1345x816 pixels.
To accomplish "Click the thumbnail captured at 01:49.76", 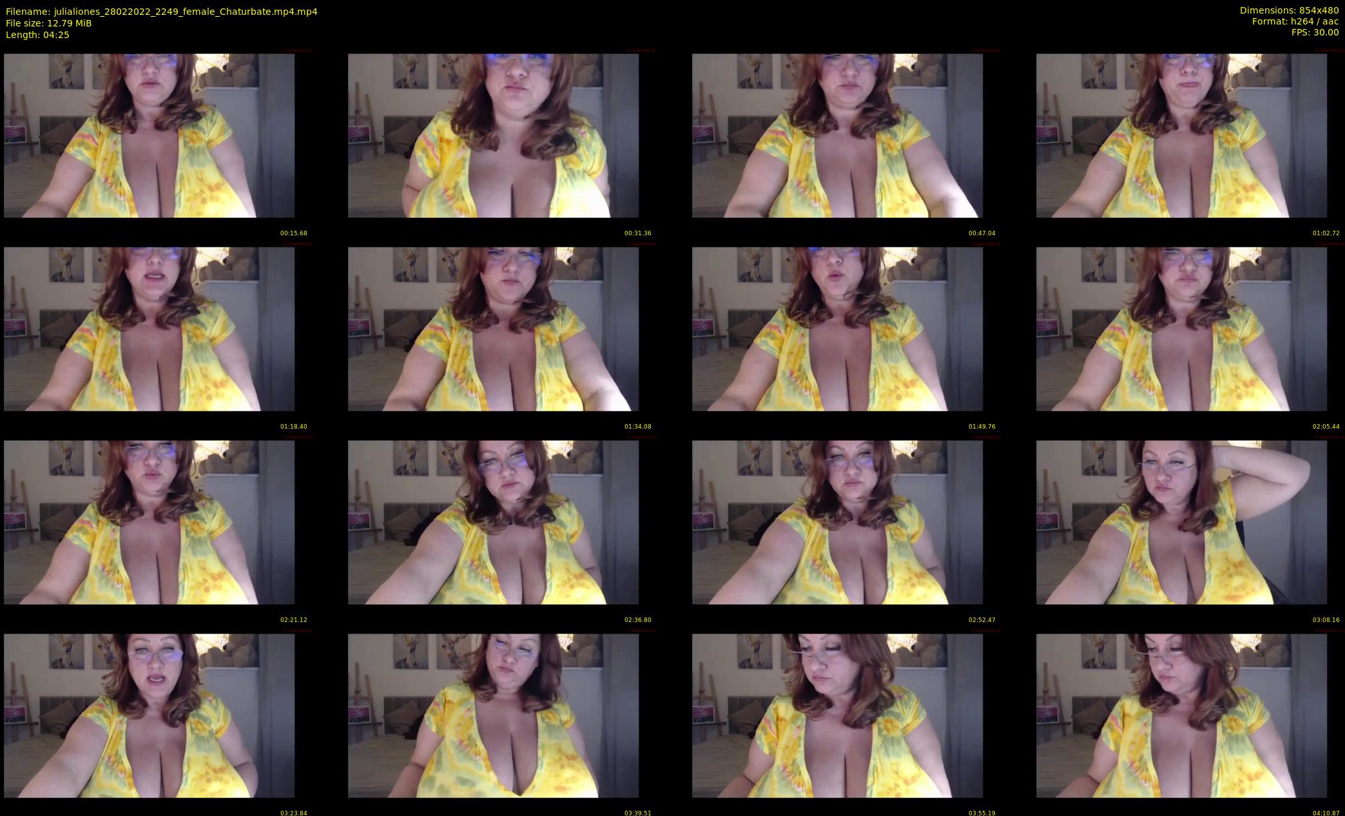I will point(837,329).
